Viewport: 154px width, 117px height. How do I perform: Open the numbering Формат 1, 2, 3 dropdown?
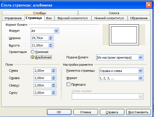121,78
